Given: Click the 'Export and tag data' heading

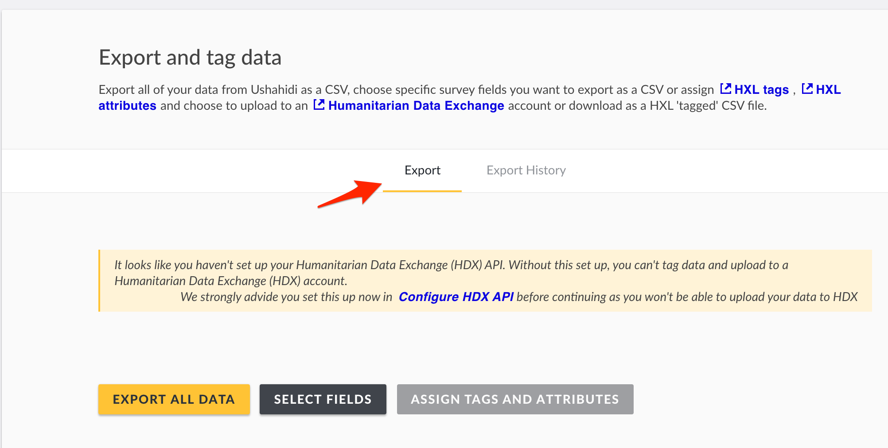Looking at the screenshot, I should 190,58.
